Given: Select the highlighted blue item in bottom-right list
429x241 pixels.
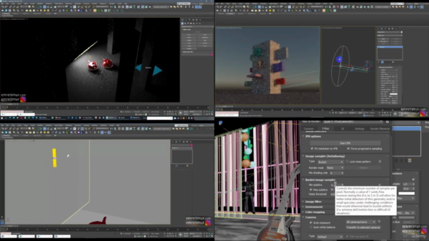Looking at the screenshot, I should (406, 129).
